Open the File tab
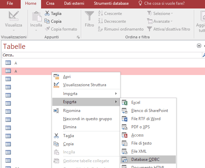205x168 pixels. (10, 3)
